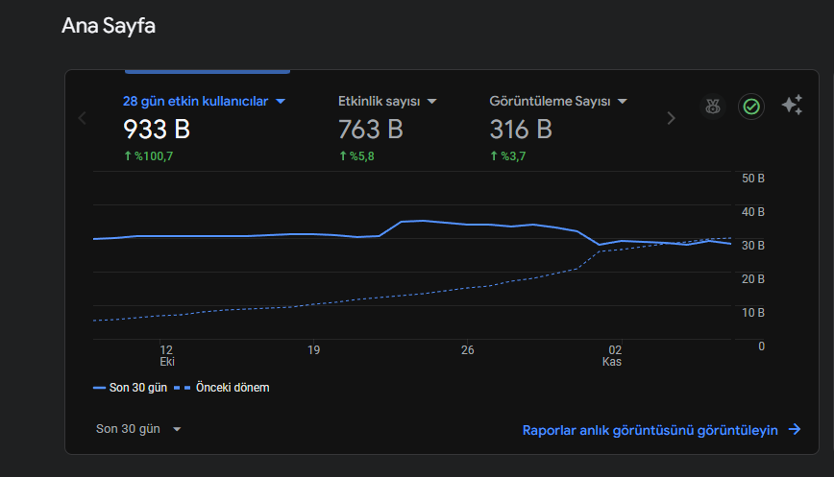Click the medal benchmark icon
Viewport: 834px width, 477px height.
coord(713,107)
